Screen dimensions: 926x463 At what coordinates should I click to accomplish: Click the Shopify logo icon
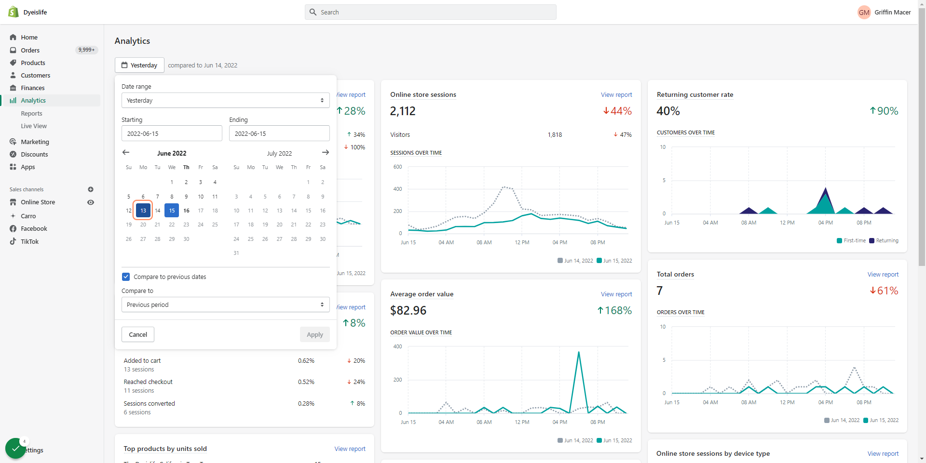pos(14,12)
